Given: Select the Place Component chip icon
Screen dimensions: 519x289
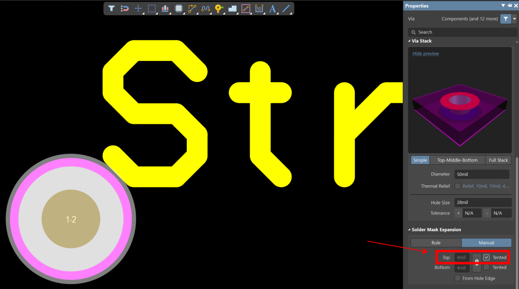Looking at the screenshot, I should pos(179,8).
